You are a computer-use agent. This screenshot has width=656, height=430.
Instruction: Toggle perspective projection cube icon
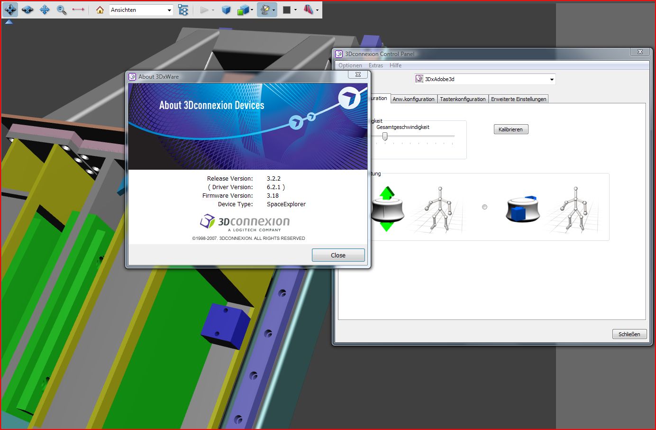click(x=226, y=9)
